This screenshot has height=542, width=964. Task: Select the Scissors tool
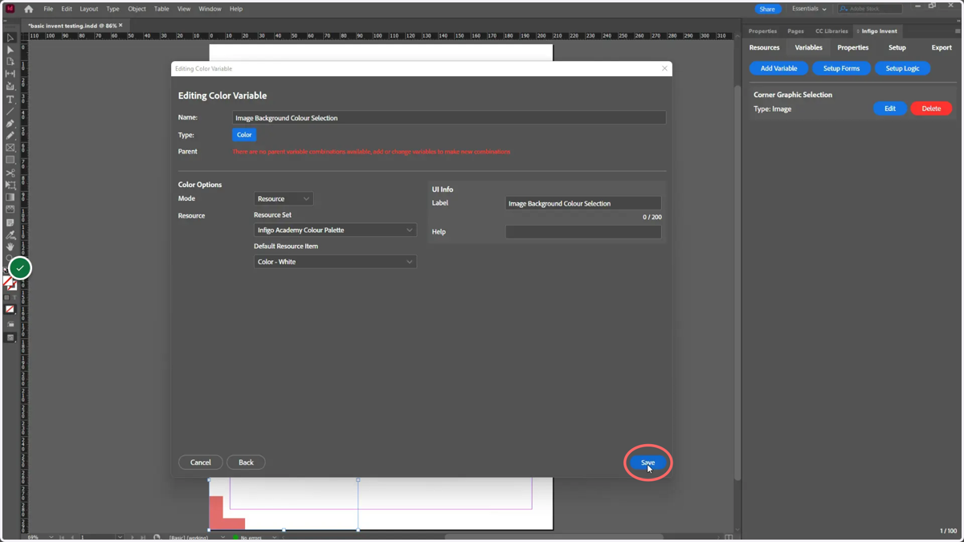(10, 173)
